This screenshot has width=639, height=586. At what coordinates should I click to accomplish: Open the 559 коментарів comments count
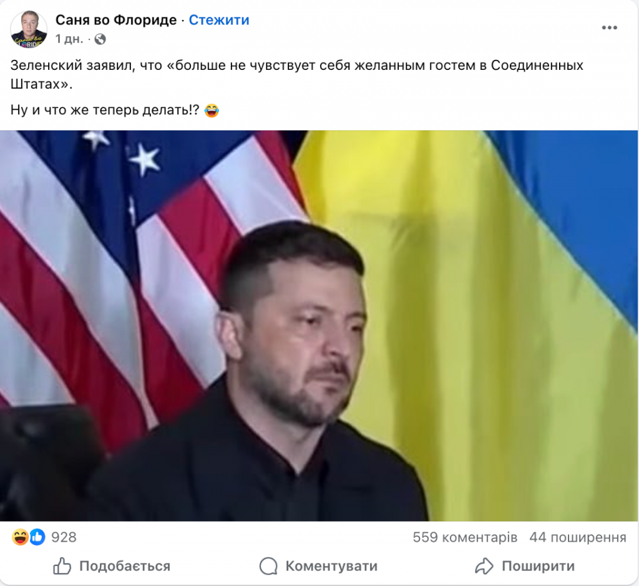pyautogui.click(x=465, y=537)
